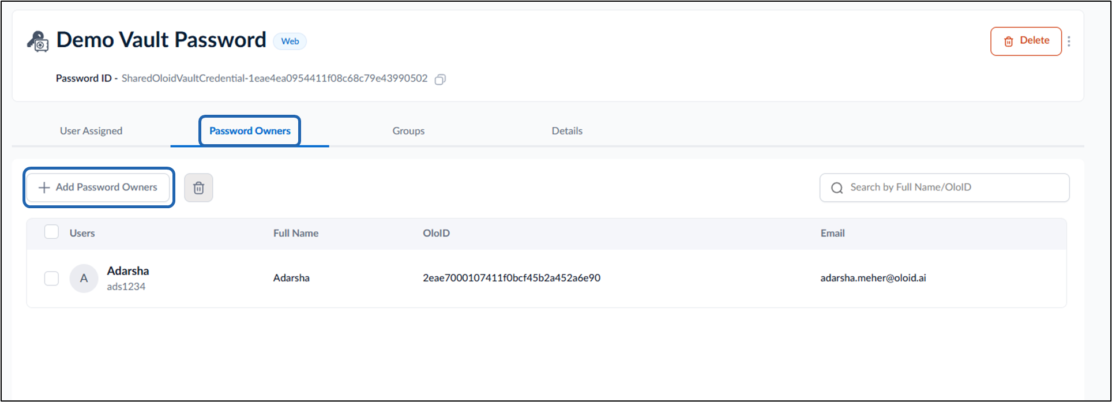Click the OloID column header

(x=436, y=234)
